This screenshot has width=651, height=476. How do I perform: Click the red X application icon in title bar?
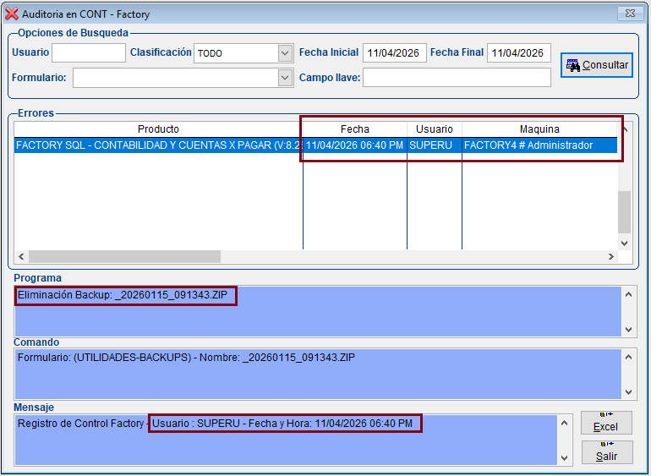(x=12, y=14)
